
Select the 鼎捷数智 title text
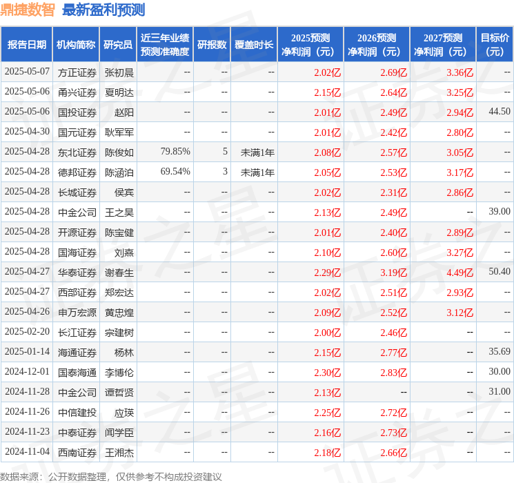(28, 10)
